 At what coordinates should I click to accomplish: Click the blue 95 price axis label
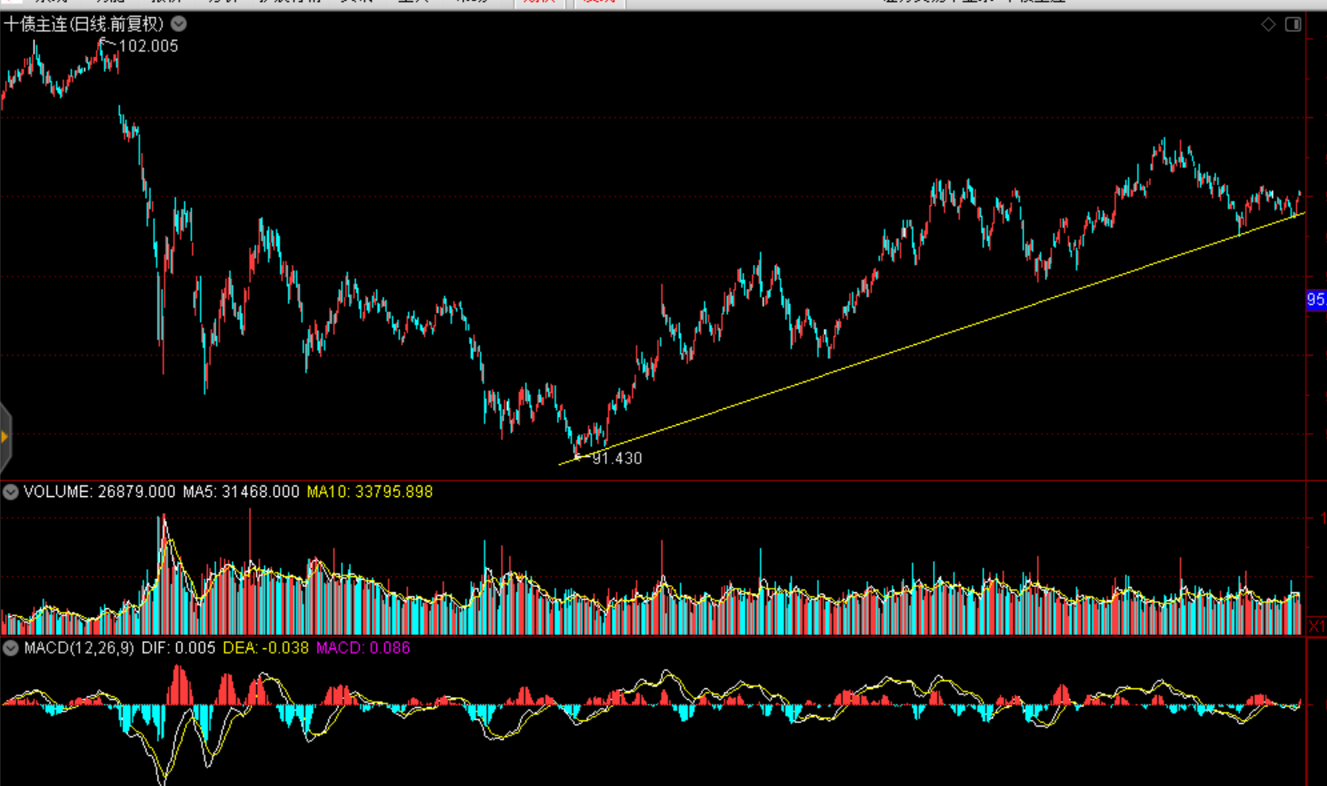[x=1315, y=301]
